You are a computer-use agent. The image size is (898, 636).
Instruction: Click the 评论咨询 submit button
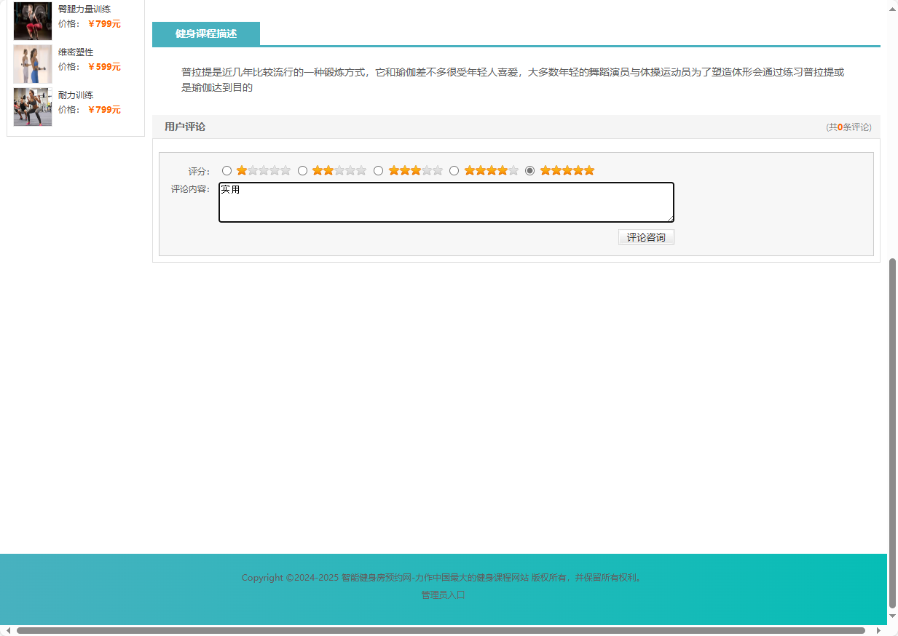[x=645, y=236]
